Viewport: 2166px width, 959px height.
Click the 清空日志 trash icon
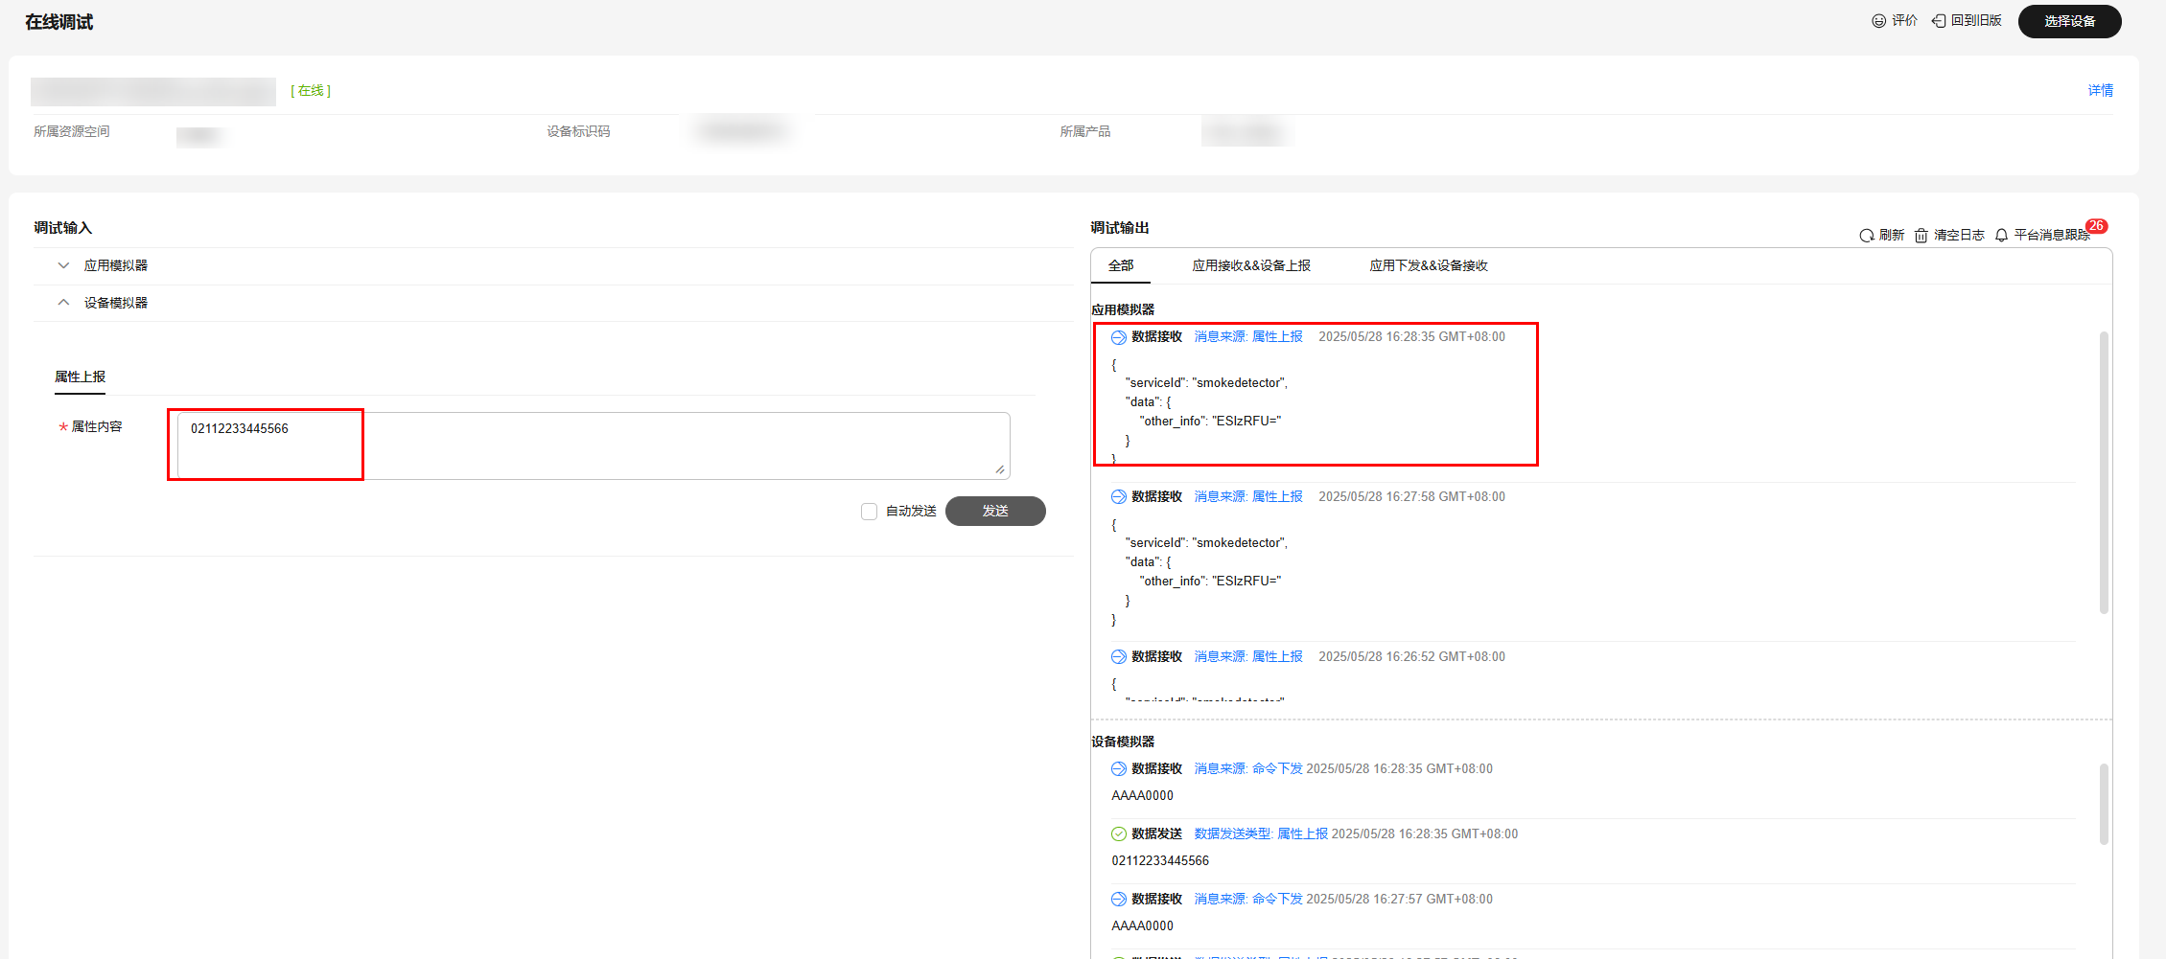[1921, 236]
